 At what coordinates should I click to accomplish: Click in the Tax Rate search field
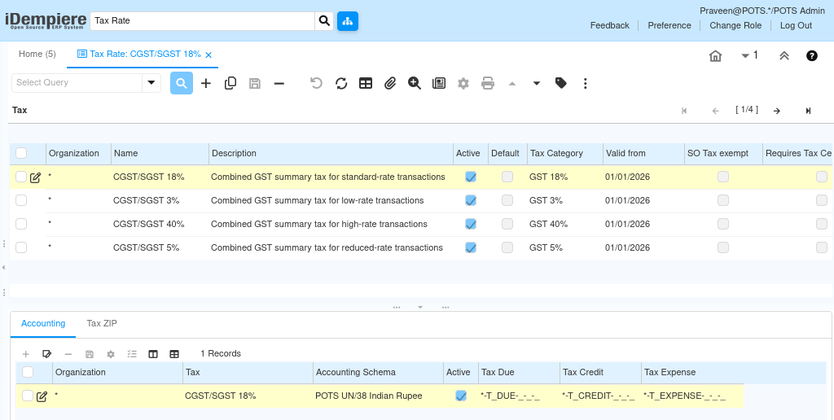point(203,21)
